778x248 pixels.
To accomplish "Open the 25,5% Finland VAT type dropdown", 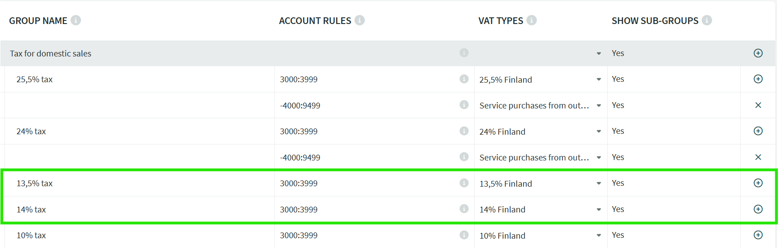I will [x=598, y=80].
